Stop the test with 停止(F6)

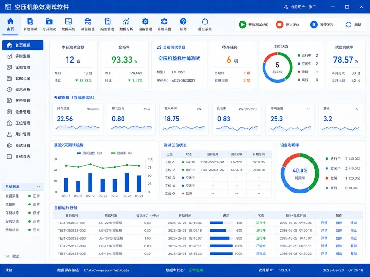pos(287,24)
